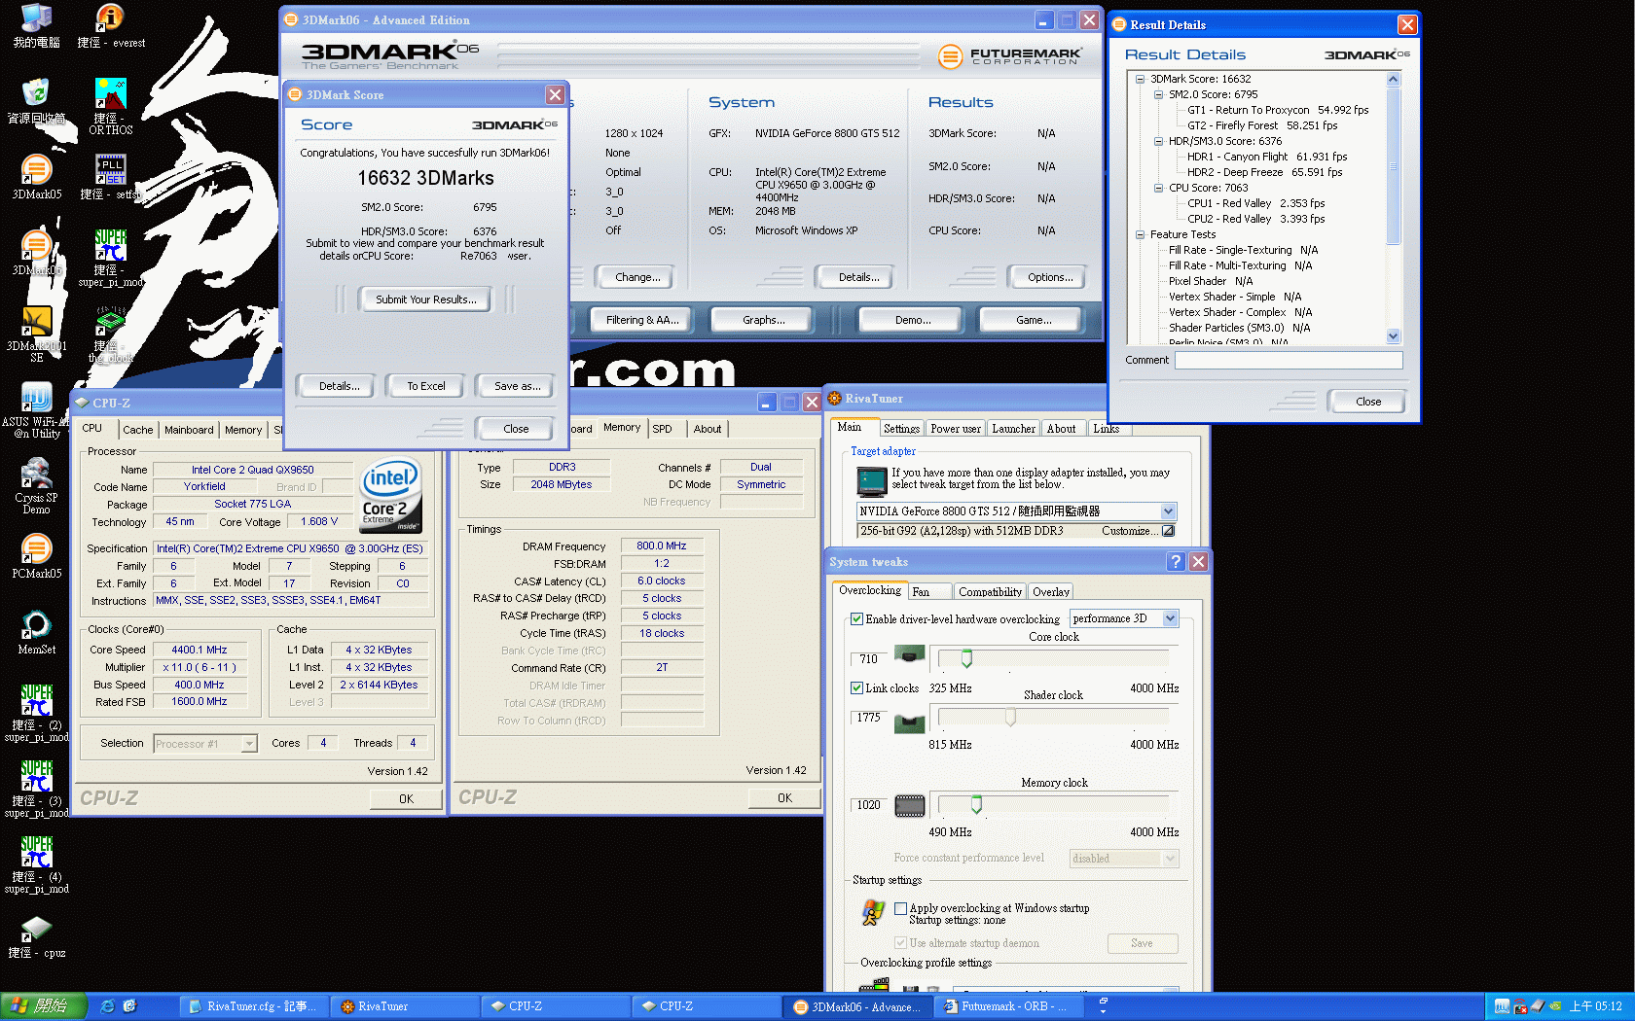Open the Settings tab in RivaTuner
The image size is (1635, 1021).
tap(901, 429)
